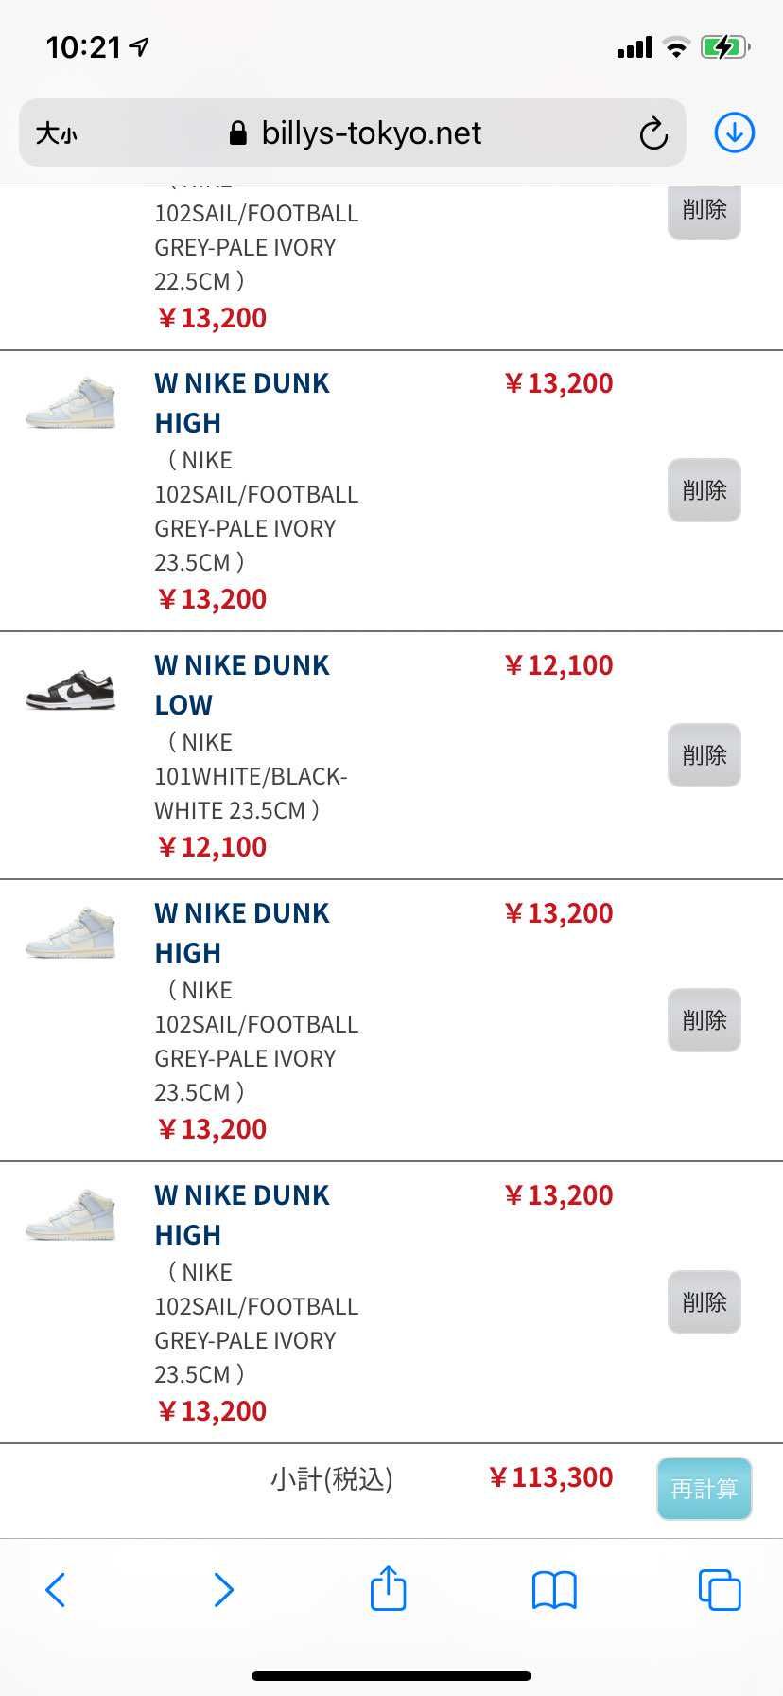Open the share sheet icon

pyautogui.click(x=388, y=1588)
